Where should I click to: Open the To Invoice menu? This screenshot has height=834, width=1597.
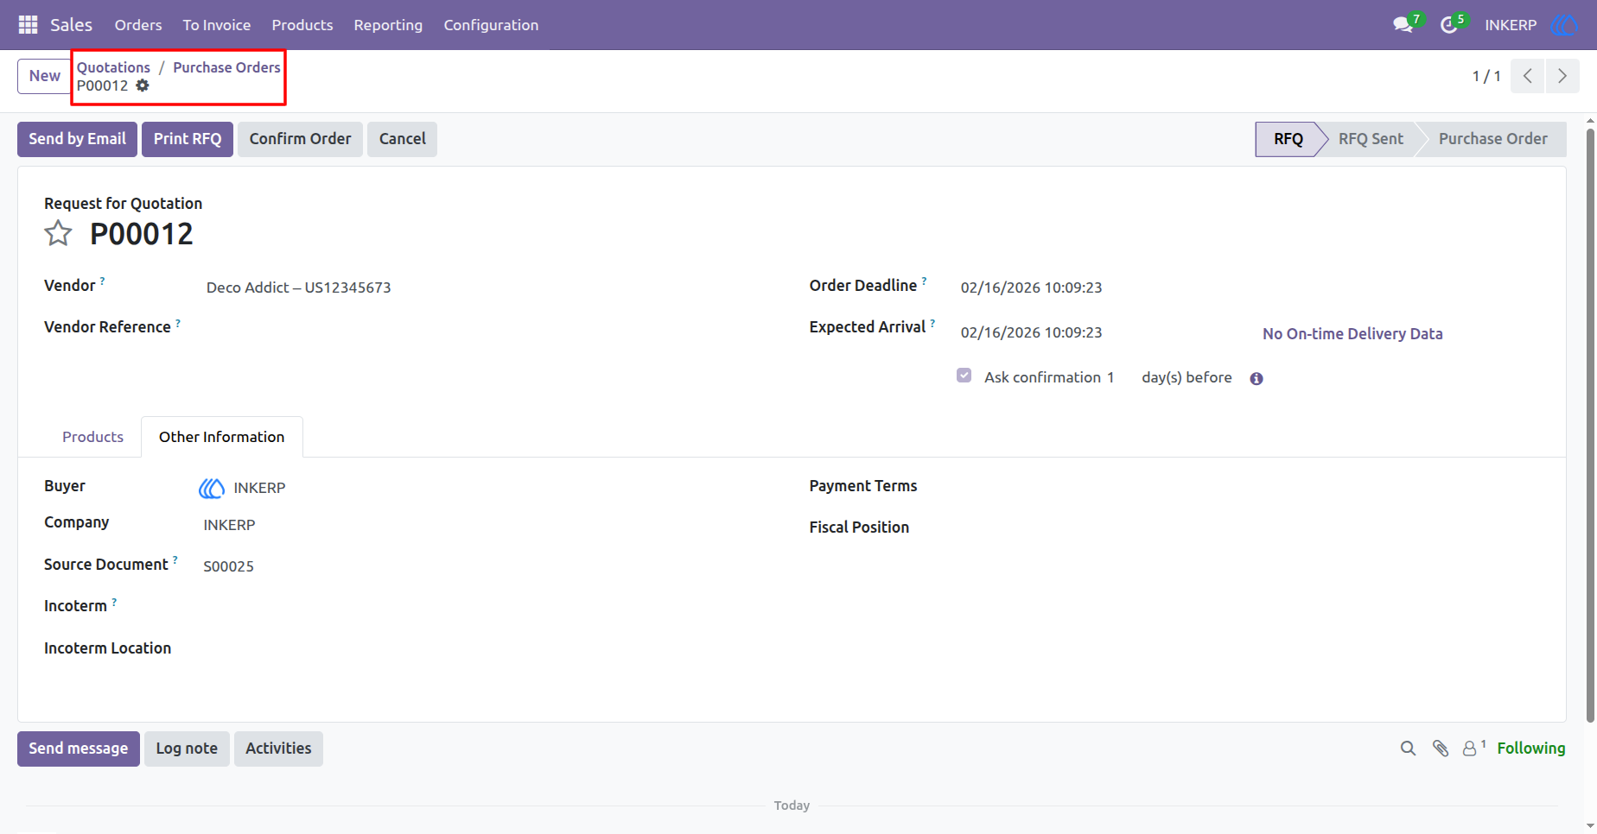[217, 25]
